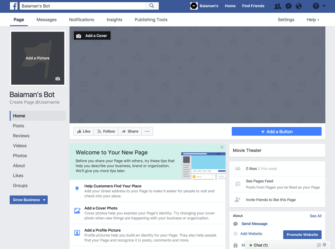335x249 pixels.
Task: Select Videos in left sidebar
Action: click(x=20, y=146)
